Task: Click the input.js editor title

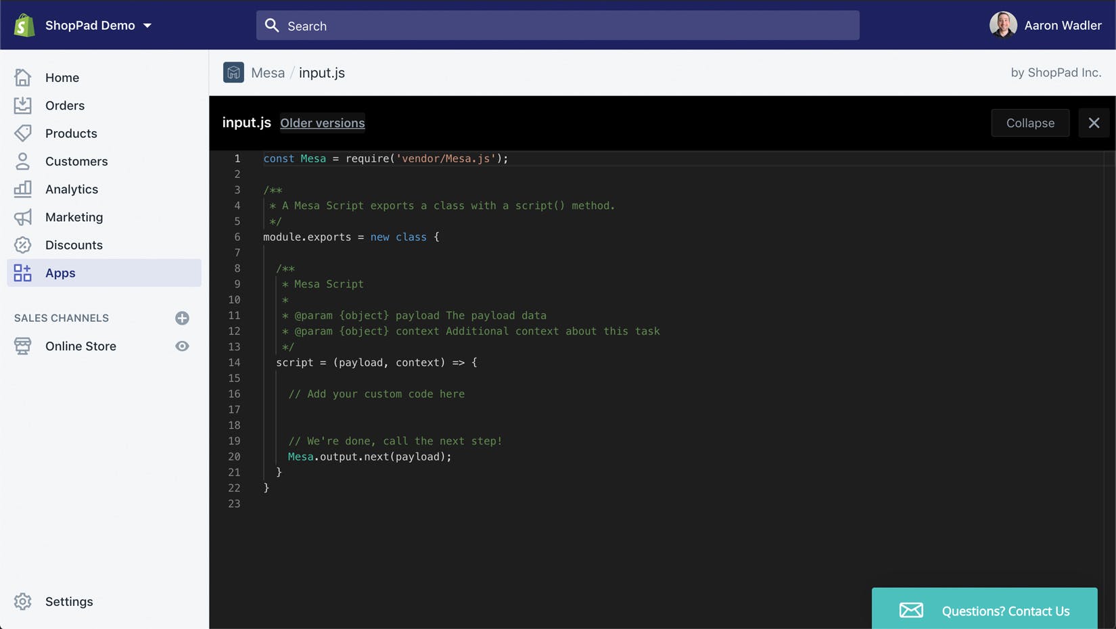Action: [246, 122]
